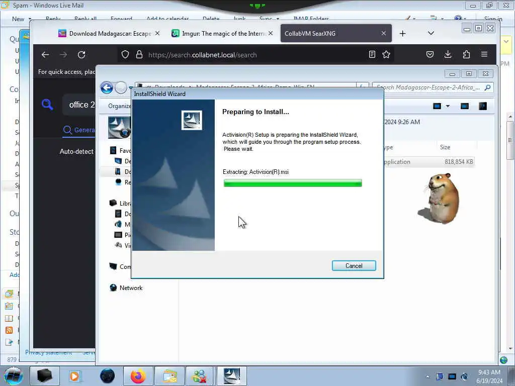Show hidden system tray icons
Viewport: 515px width, 386px height.
(427, 376)
